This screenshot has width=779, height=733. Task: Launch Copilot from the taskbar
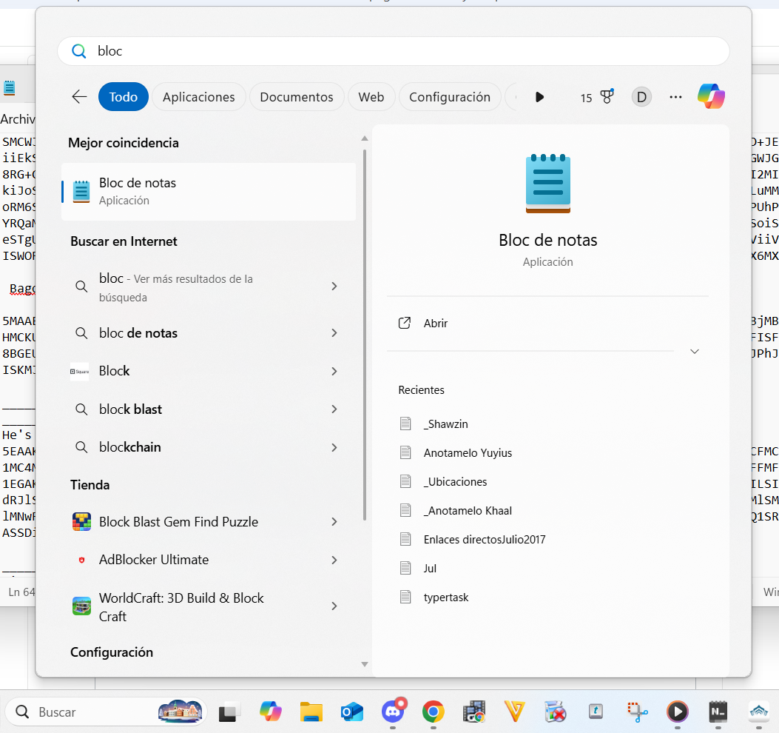tap(270, 712)
